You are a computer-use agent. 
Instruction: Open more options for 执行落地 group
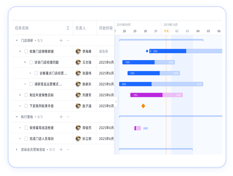[x=68, y=117]
